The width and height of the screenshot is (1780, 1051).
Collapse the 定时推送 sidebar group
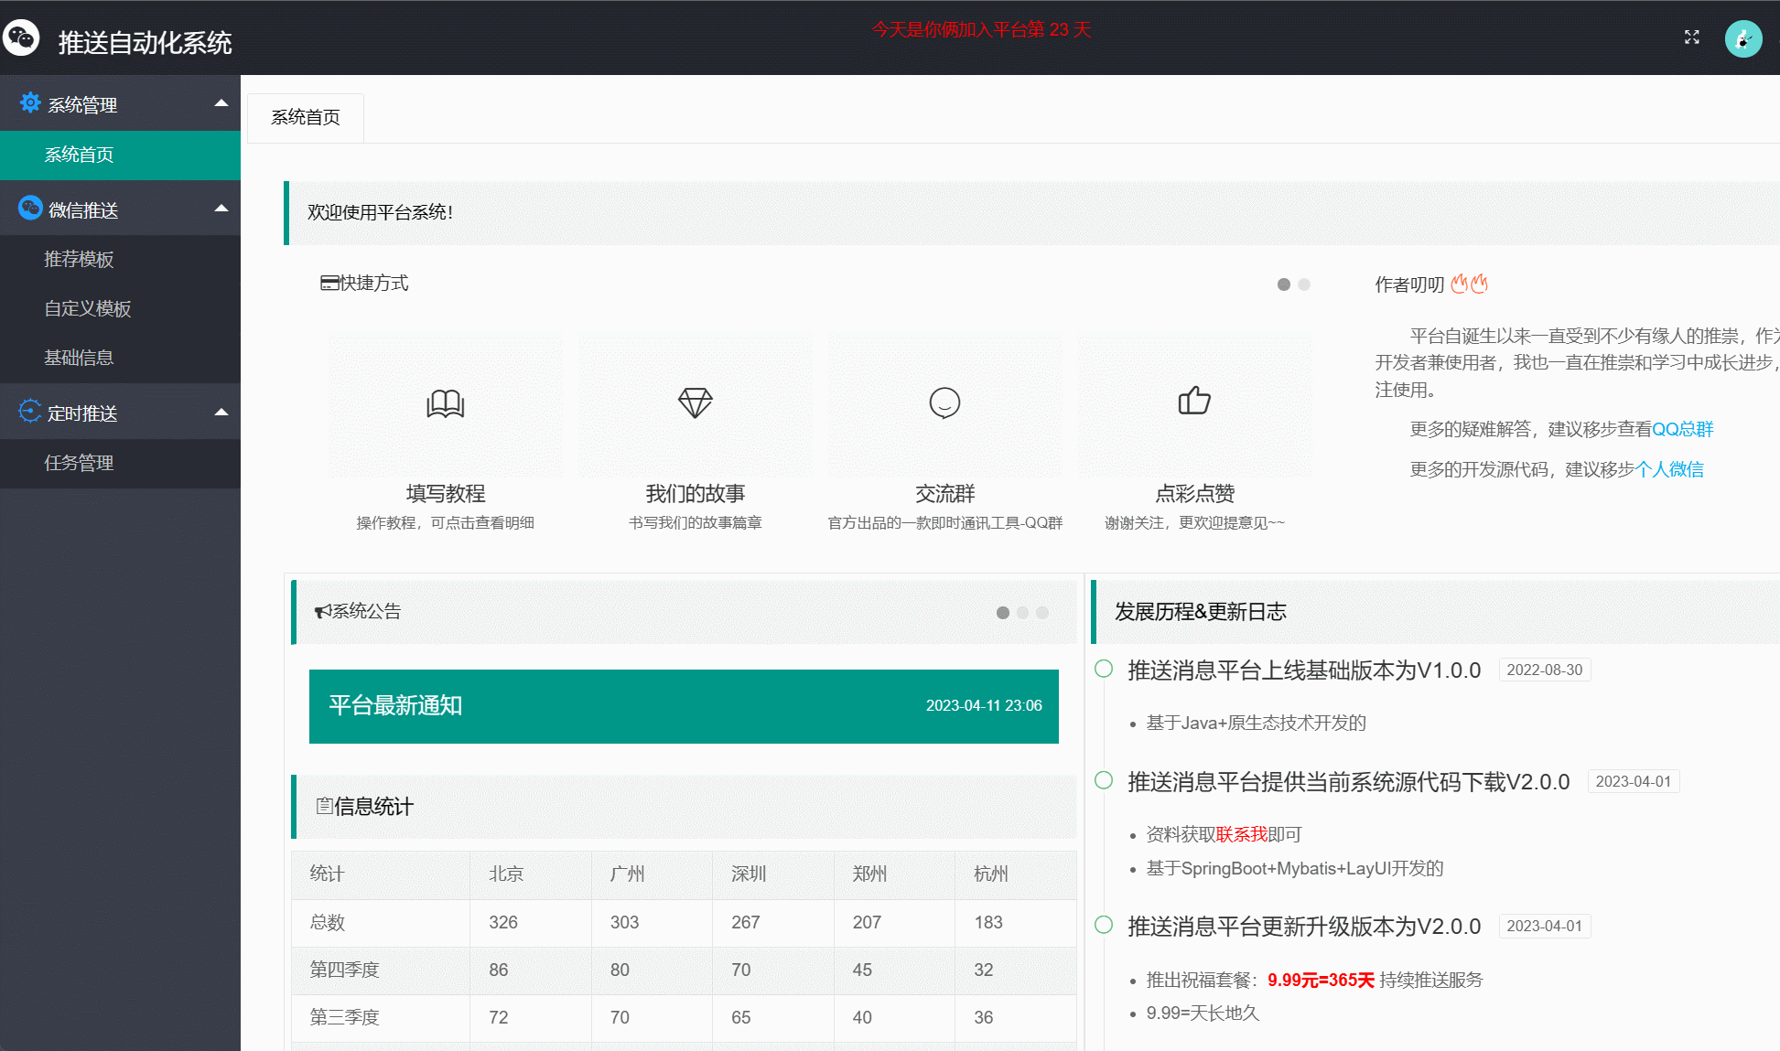221,413
